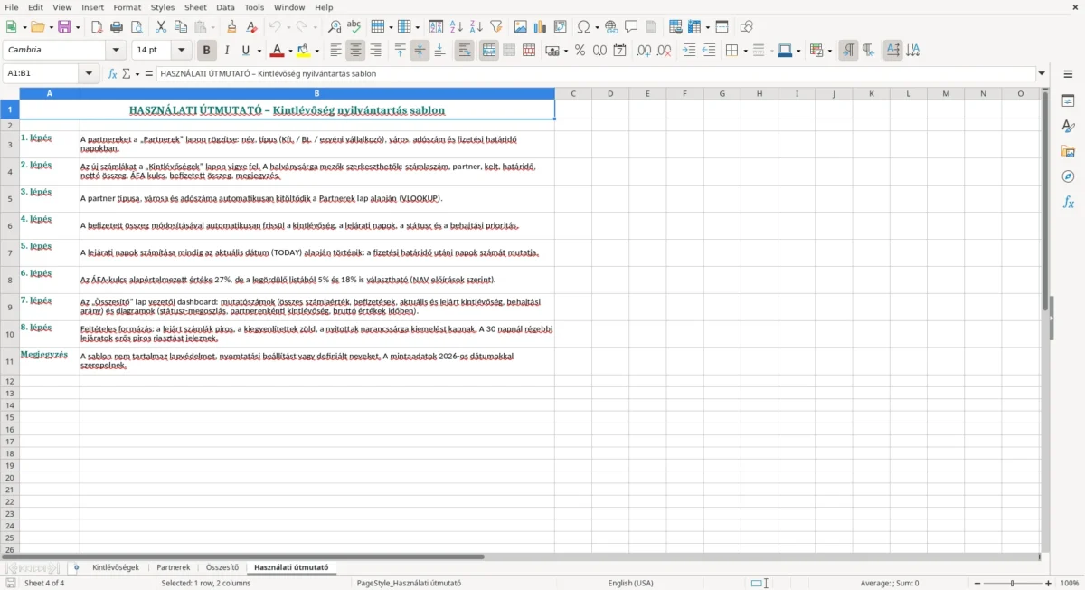Insert Chart from toolbar icon
Viewport: 1085px width, 590px height.
pos(541,27)
